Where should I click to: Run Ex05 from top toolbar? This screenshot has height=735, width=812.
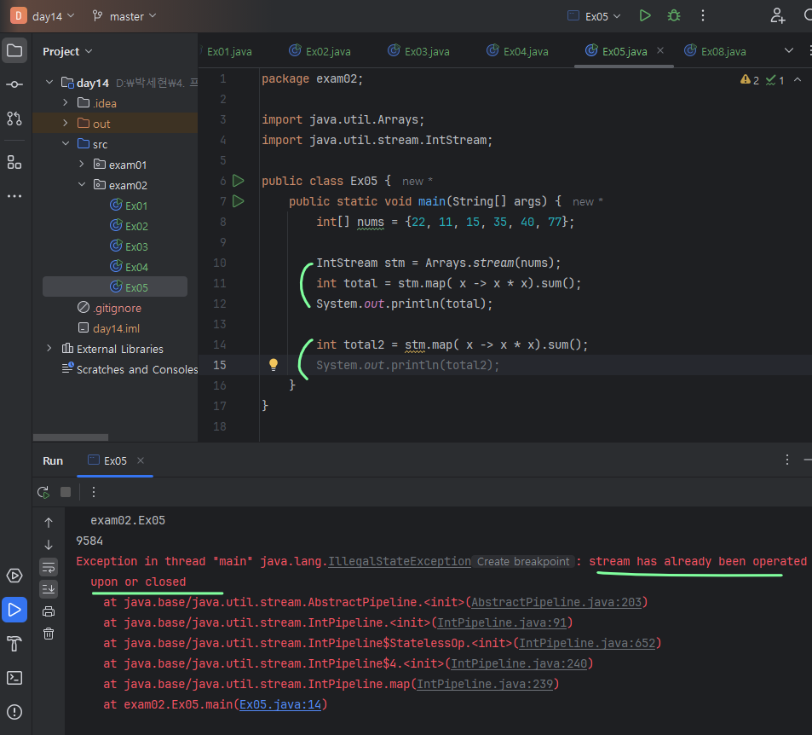pos(645,15)
